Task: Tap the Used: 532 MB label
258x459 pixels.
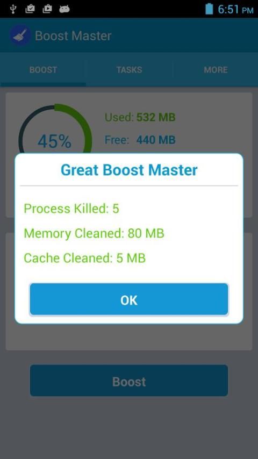Action: 140,117
